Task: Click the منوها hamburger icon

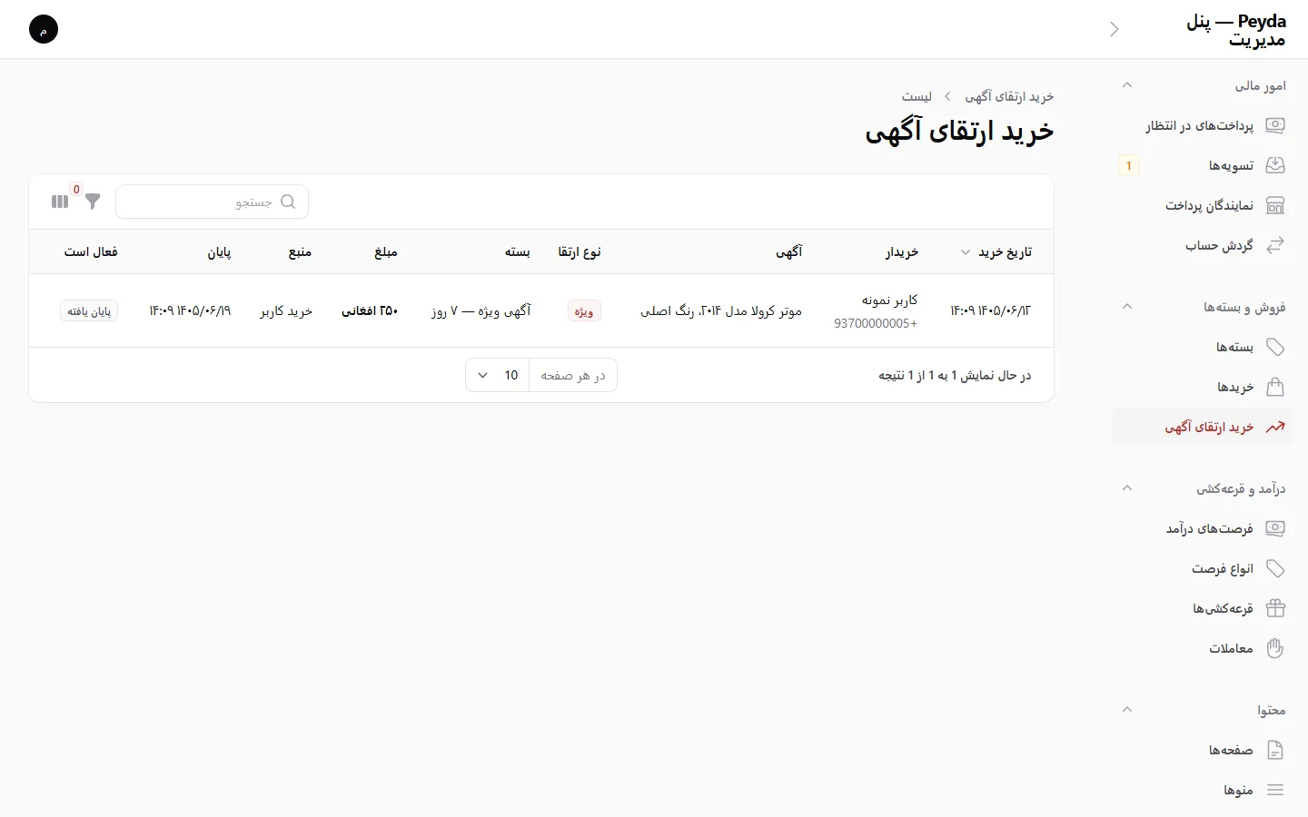Action: point(1275,790)
